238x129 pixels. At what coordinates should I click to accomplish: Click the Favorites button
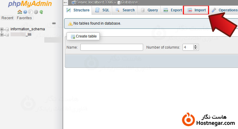24,18
